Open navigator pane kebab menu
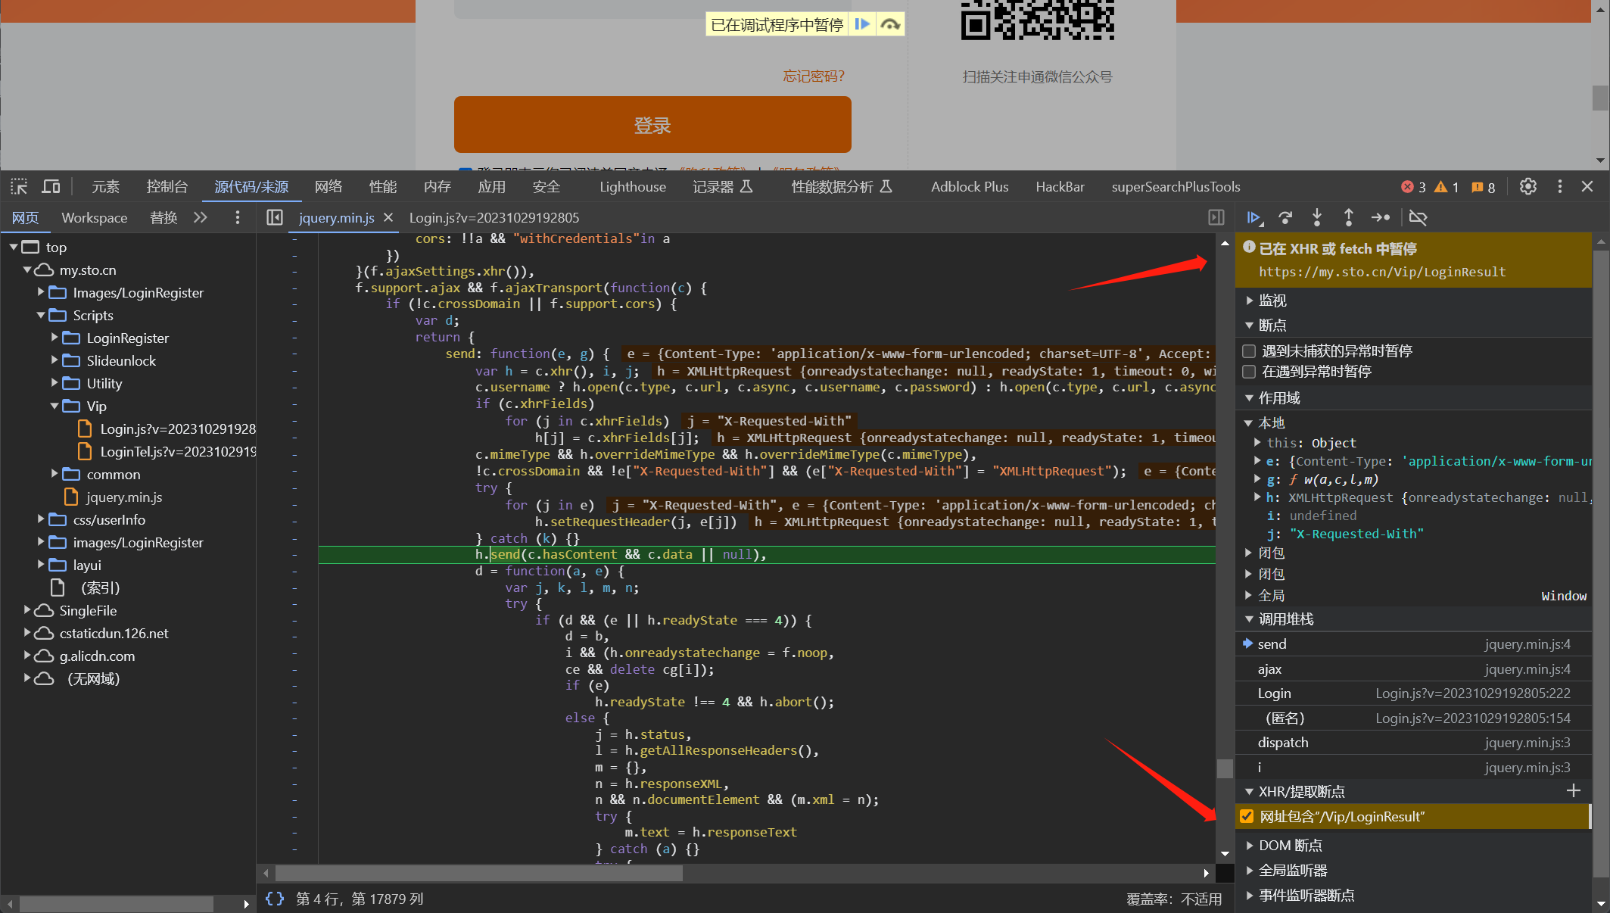This screenshot has height=913, width=1610. click(x=238, y=218)
